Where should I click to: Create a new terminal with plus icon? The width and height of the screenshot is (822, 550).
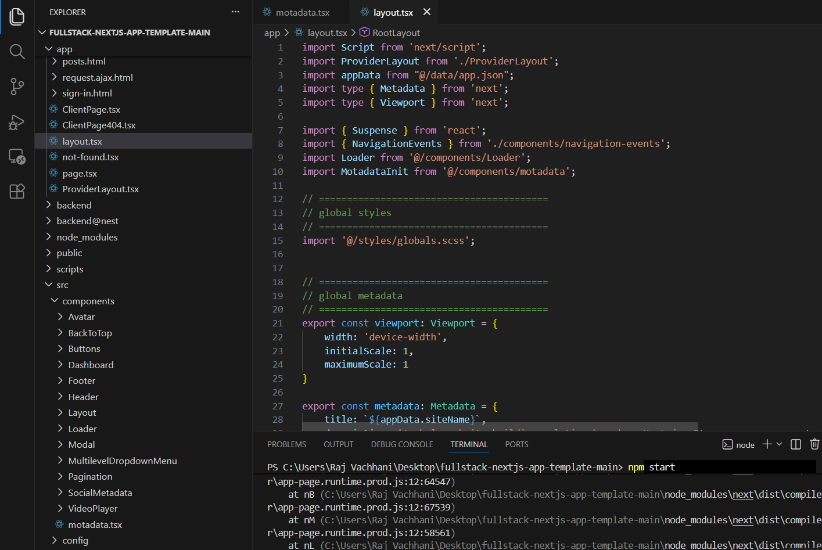coord(767,444)
